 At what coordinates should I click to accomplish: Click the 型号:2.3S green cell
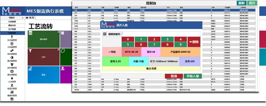coord(115,61)
